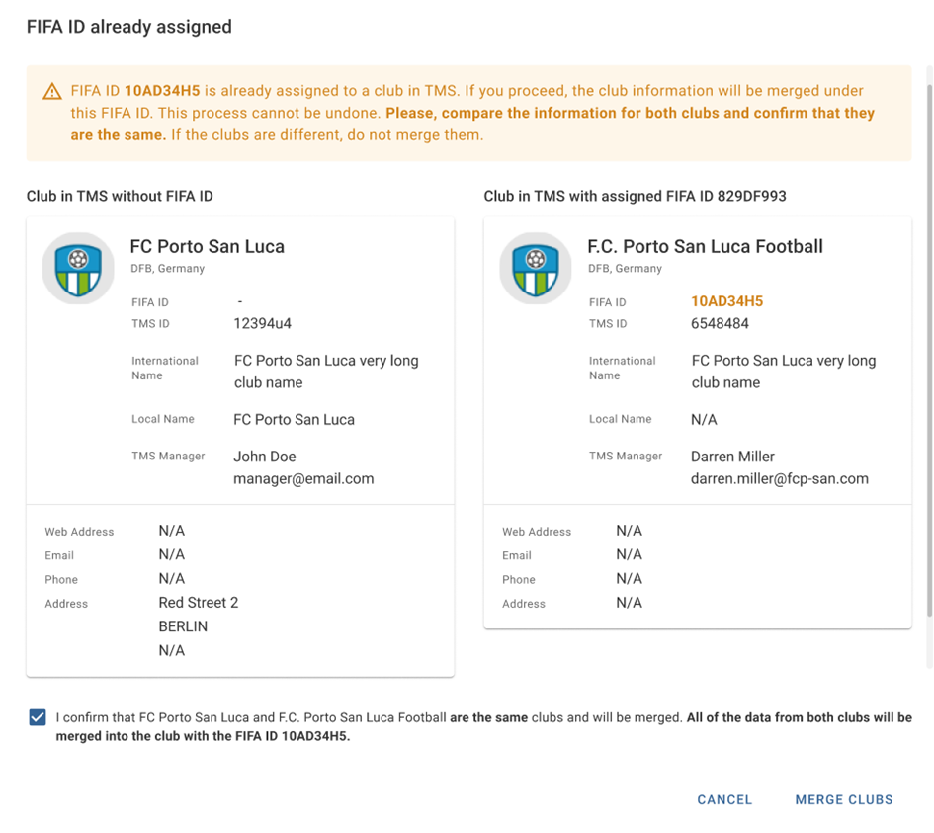
Task: Click the orange warning triangle icon
Action: 52,91
